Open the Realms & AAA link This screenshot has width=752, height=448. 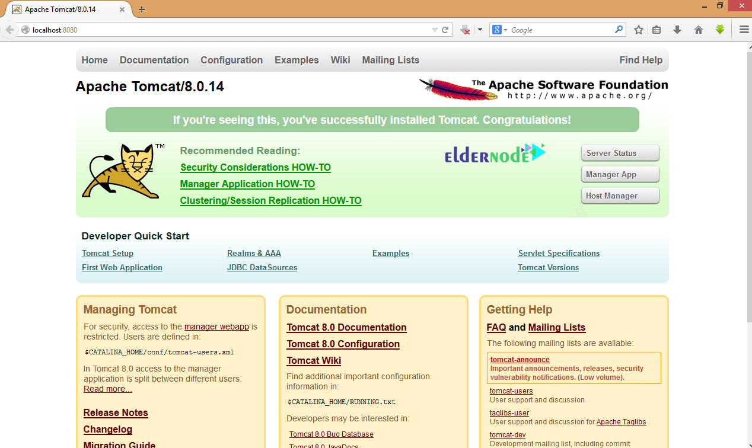(254, 253)
